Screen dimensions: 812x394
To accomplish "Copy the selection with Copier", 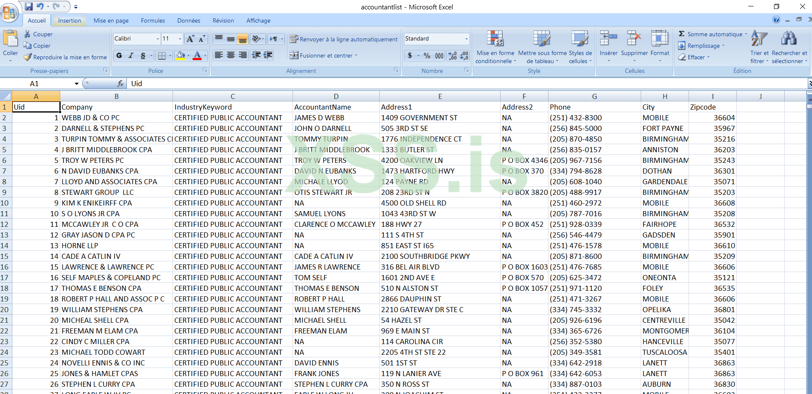I will 37,46.
